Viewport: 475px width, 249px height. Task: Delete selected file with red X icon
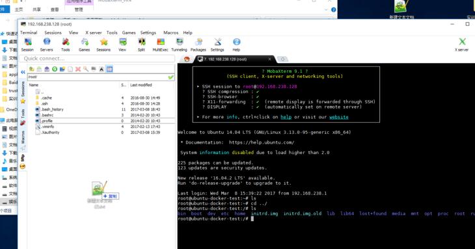tap(78, 70)
